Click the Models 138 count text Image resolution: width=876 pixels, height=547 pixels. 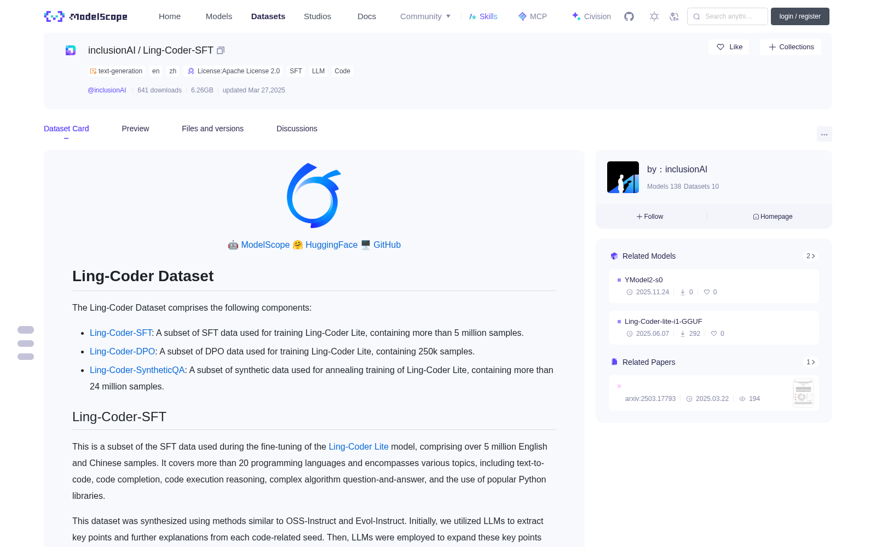pyautogui.click(x=664, y=187)
